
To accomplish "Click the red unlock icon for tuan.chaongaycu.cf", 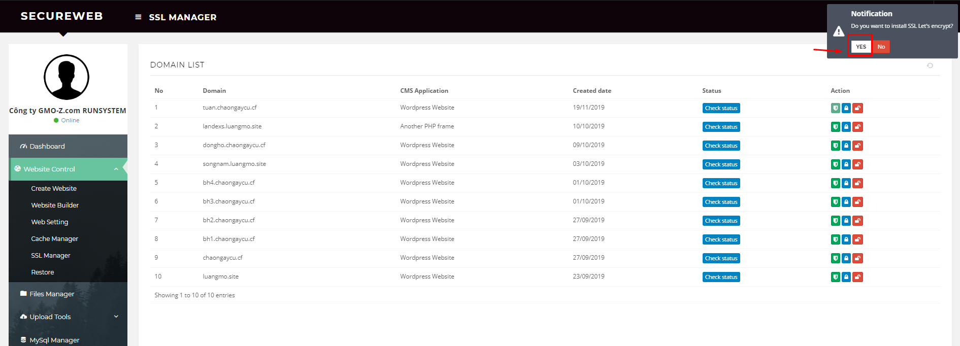I will pos(857,108).
